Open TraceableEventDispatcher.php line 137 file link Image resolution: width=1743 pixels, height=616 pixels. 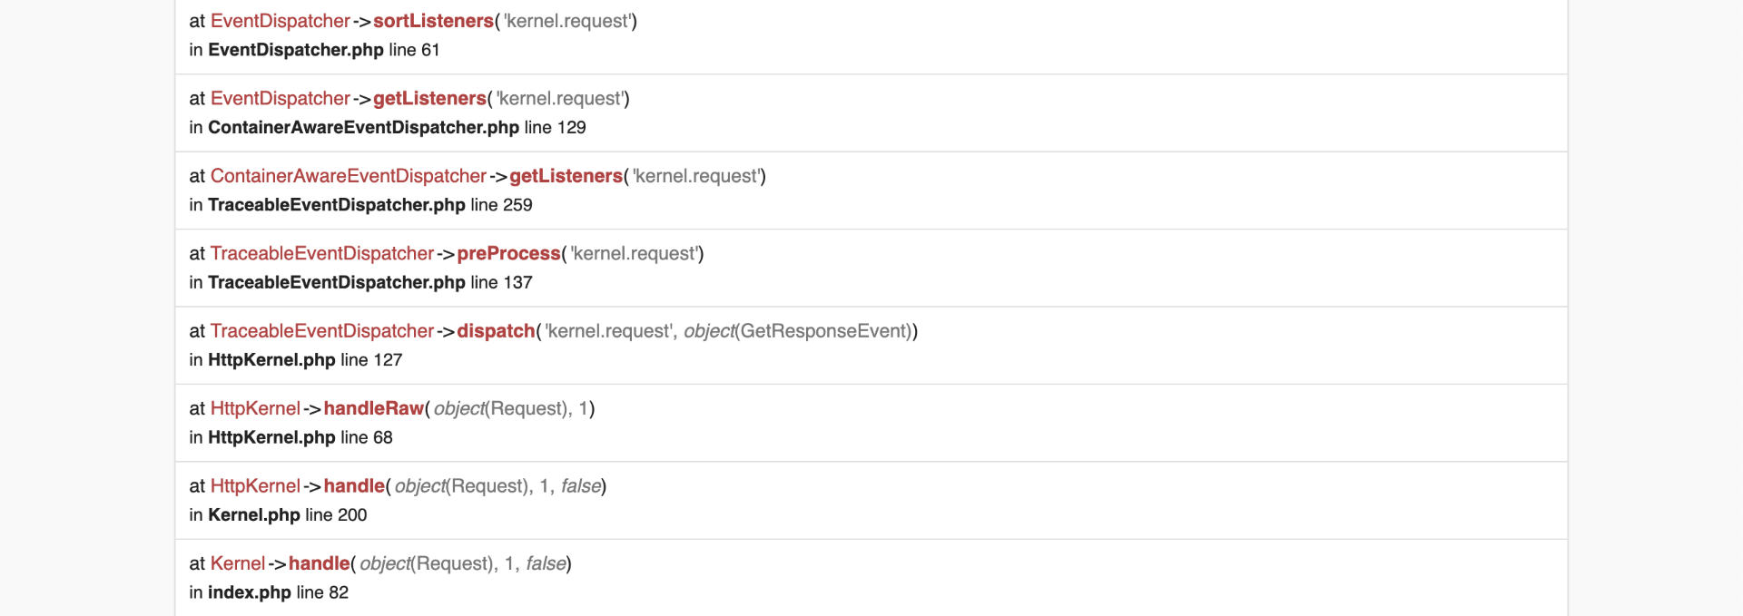click(x=336, y=282)
